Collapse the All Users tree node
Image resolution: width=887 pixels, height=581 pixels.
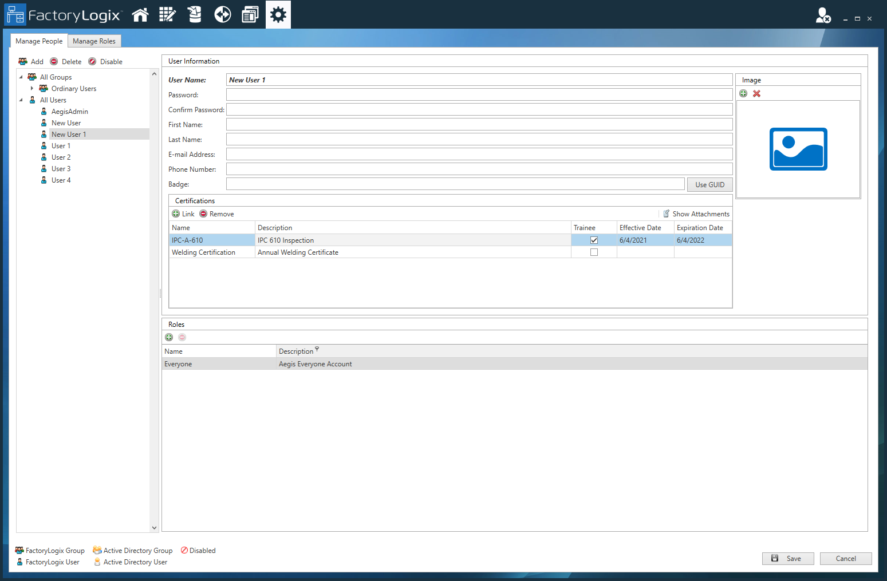pos(21,100)
